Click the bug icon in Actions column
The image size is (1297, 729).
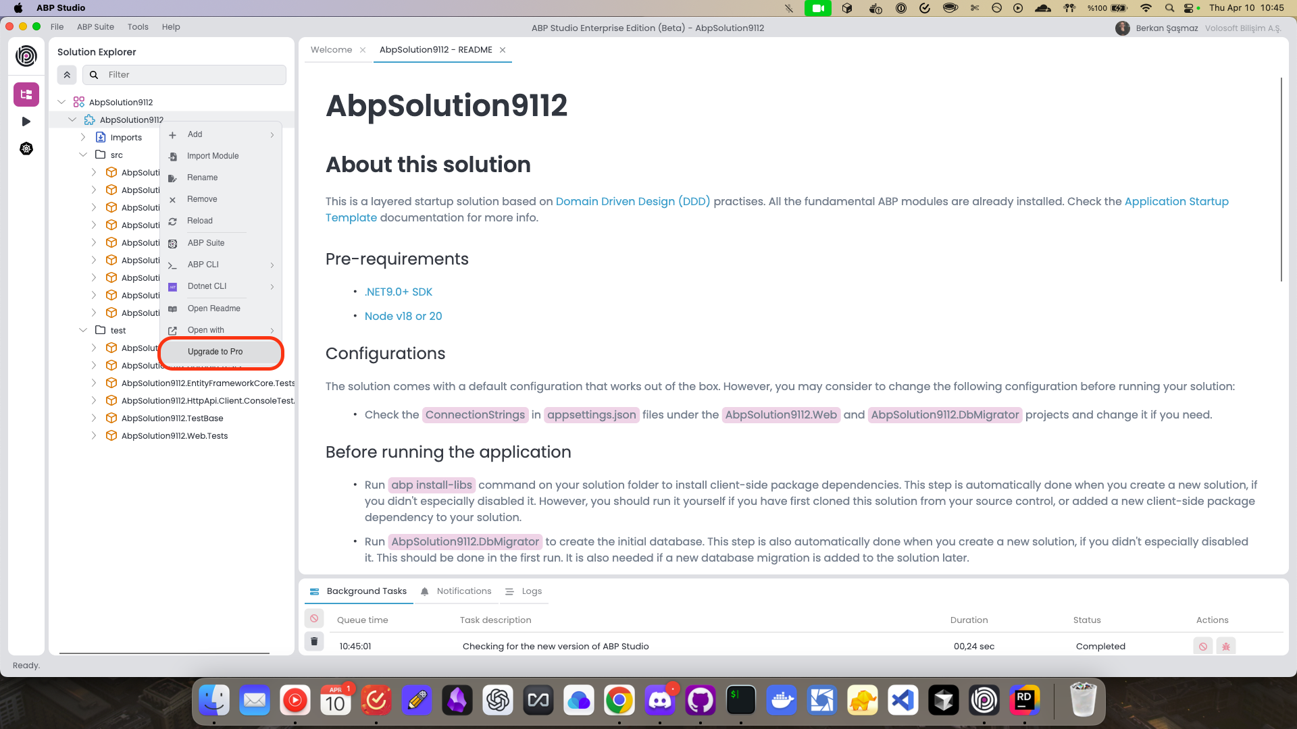tap(1226, 647)
